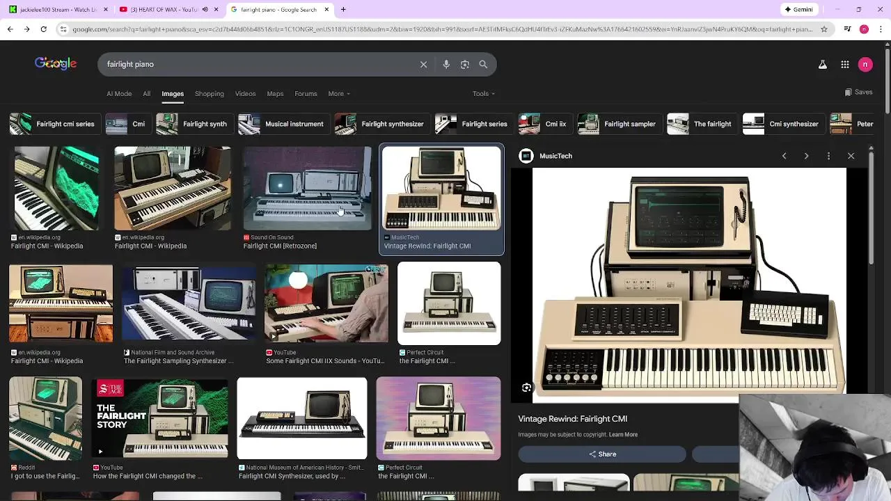Open Reddit Fairlight image thumbnail
Screen dimensions: 891x501
coord(45,417)
